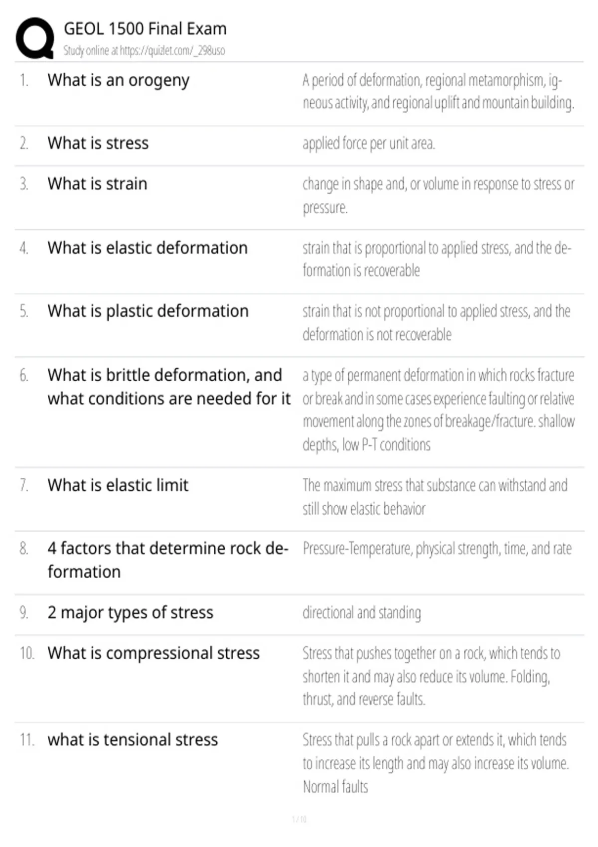Select 'What is plastic deformation' term
Image resolution: width=598 pixels, height=847 pixels.
pyautogui.click(x=148, y=311)
